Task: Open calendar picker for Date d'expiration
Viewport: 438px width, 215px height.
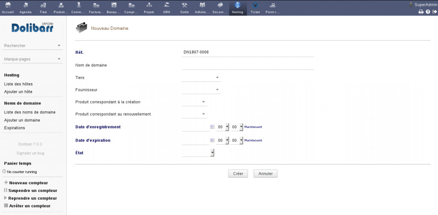Action: 212,140
